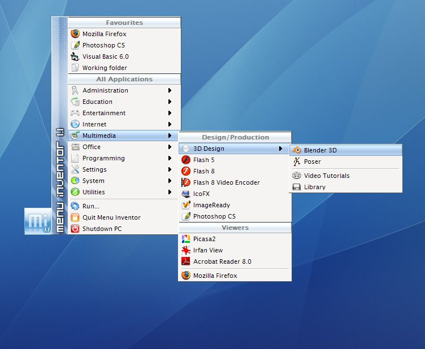Viewport: 425px width, 349px height.
Task: Click the Quit Menu Inventor orange icon
Action: click(75, 217)
